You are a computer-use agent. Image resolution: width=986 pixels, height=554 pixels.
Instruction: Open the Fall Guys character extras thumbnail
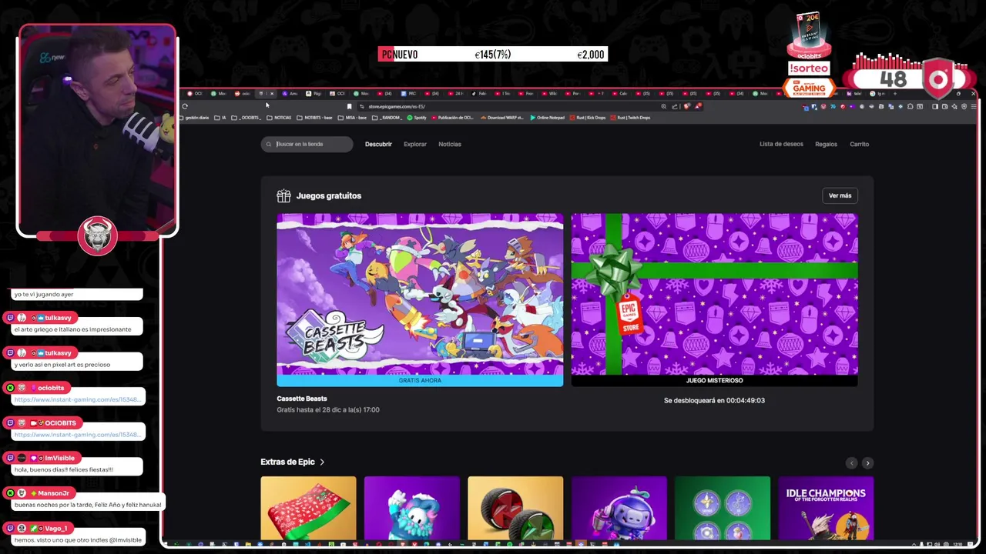click(411, 509)
